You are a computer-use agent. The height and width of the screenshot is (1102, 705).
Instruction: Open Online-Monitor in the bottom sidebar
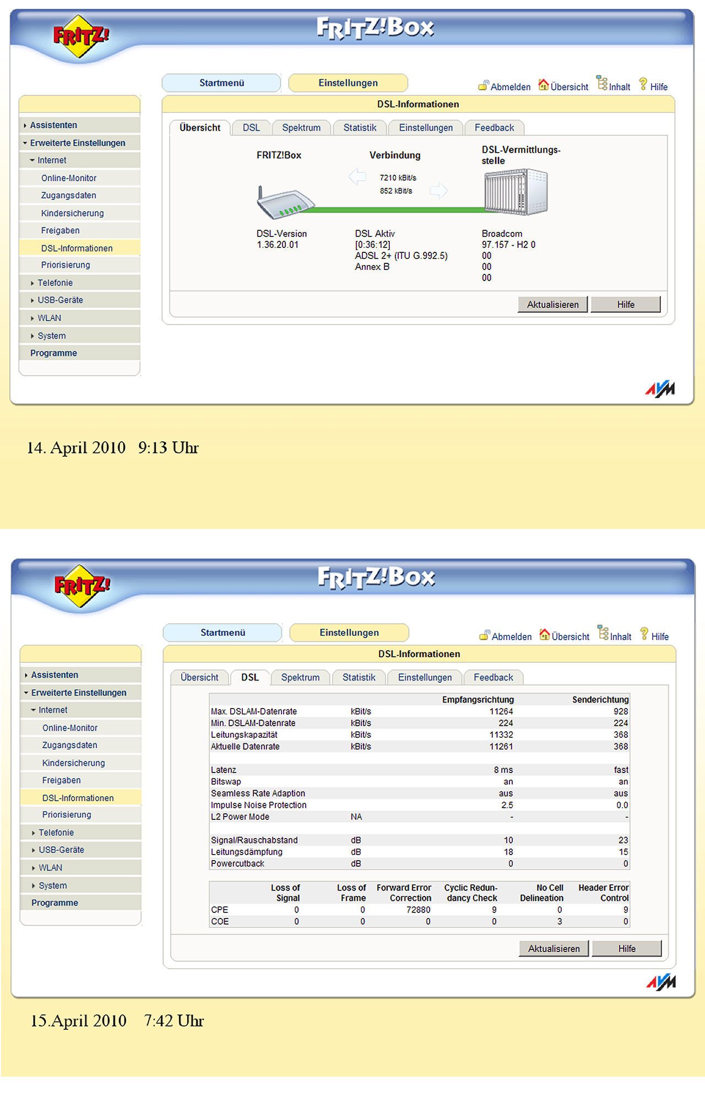click(x=81, y=728)
